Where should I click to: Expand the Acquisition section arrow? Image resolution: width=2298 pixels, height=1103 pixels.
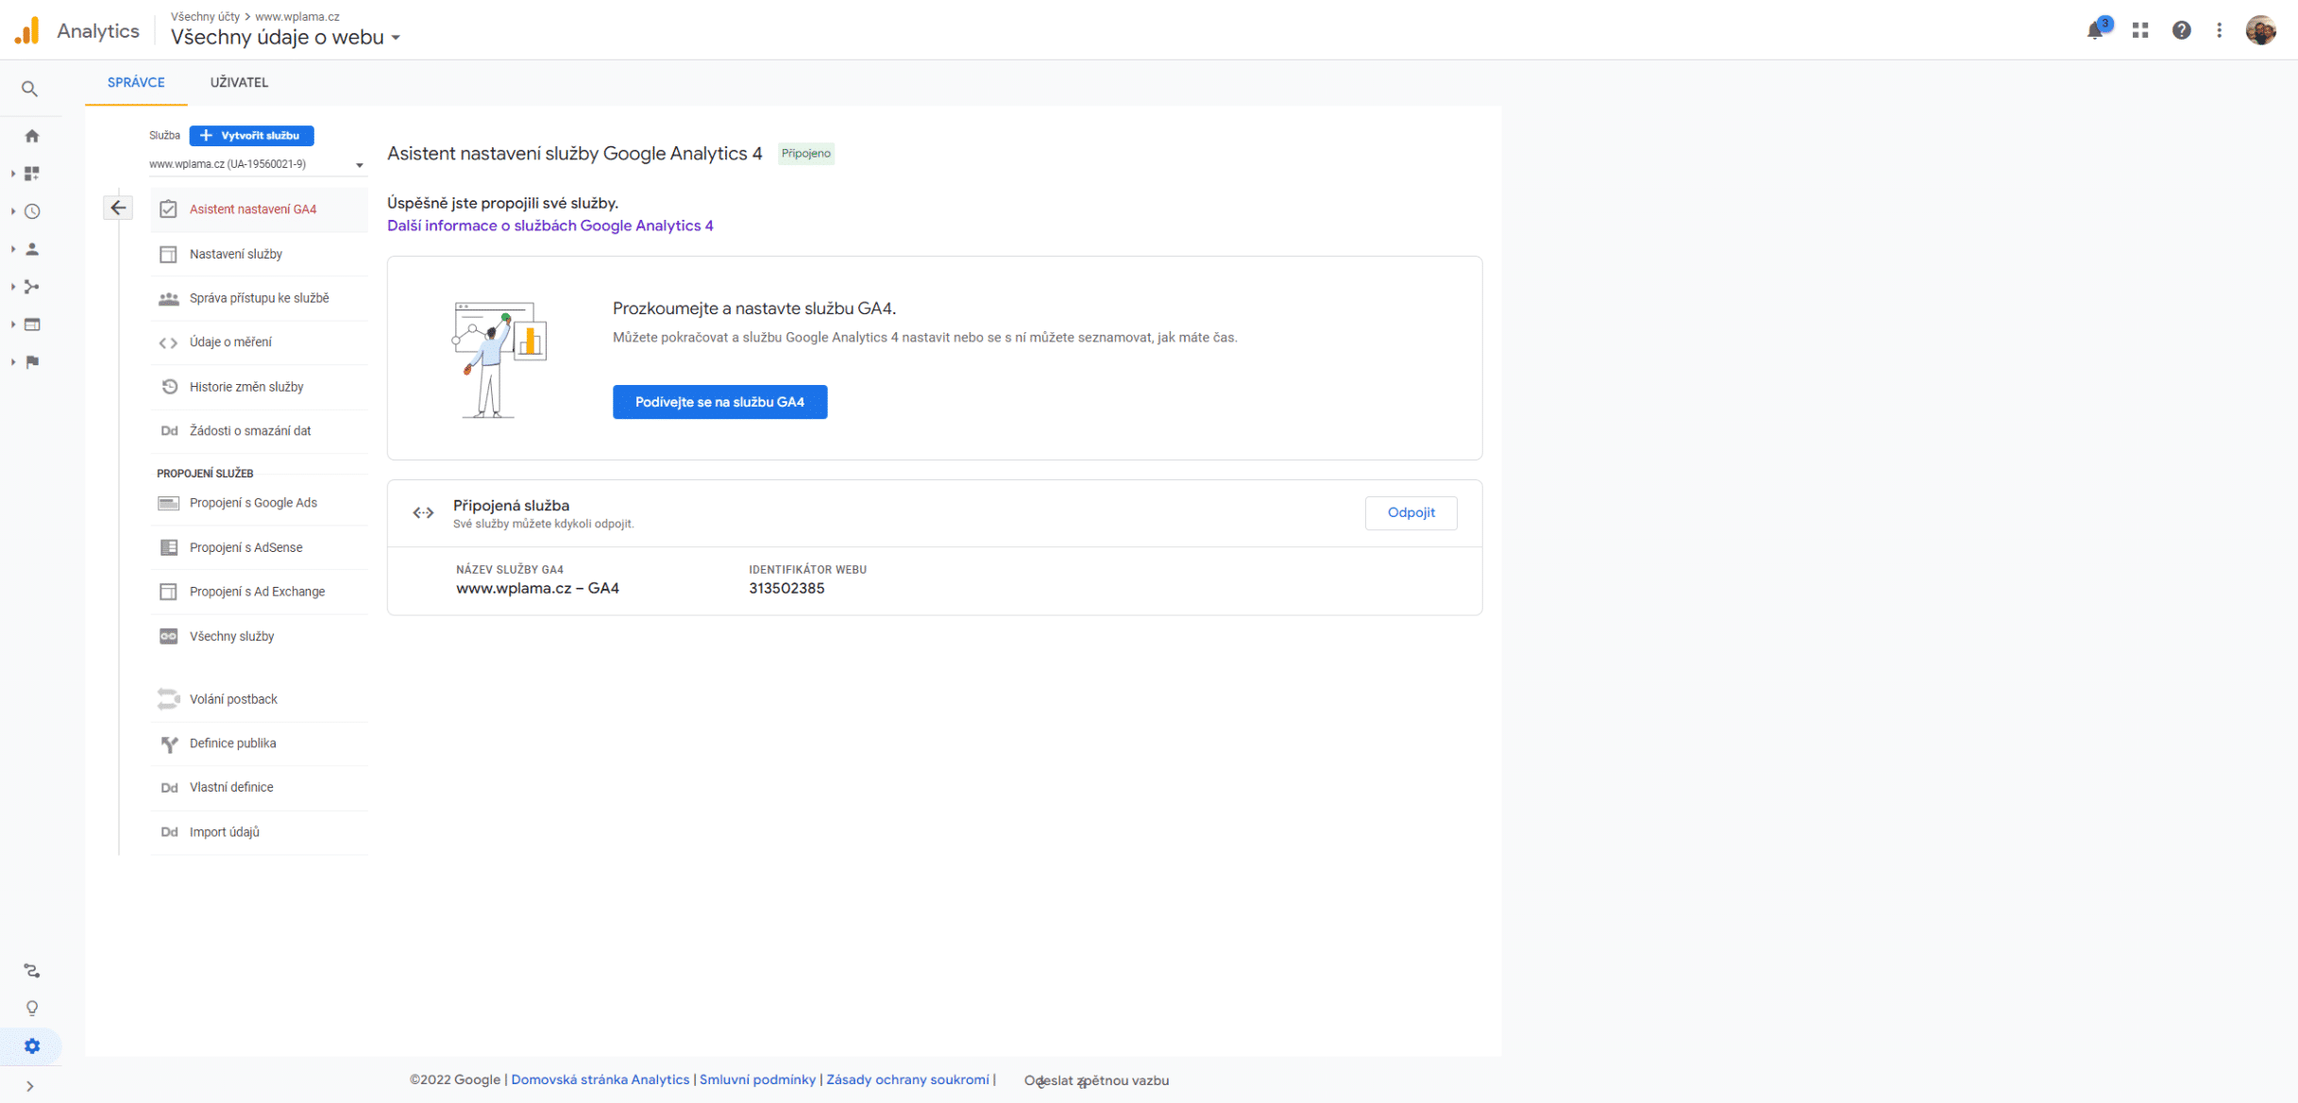13,287
